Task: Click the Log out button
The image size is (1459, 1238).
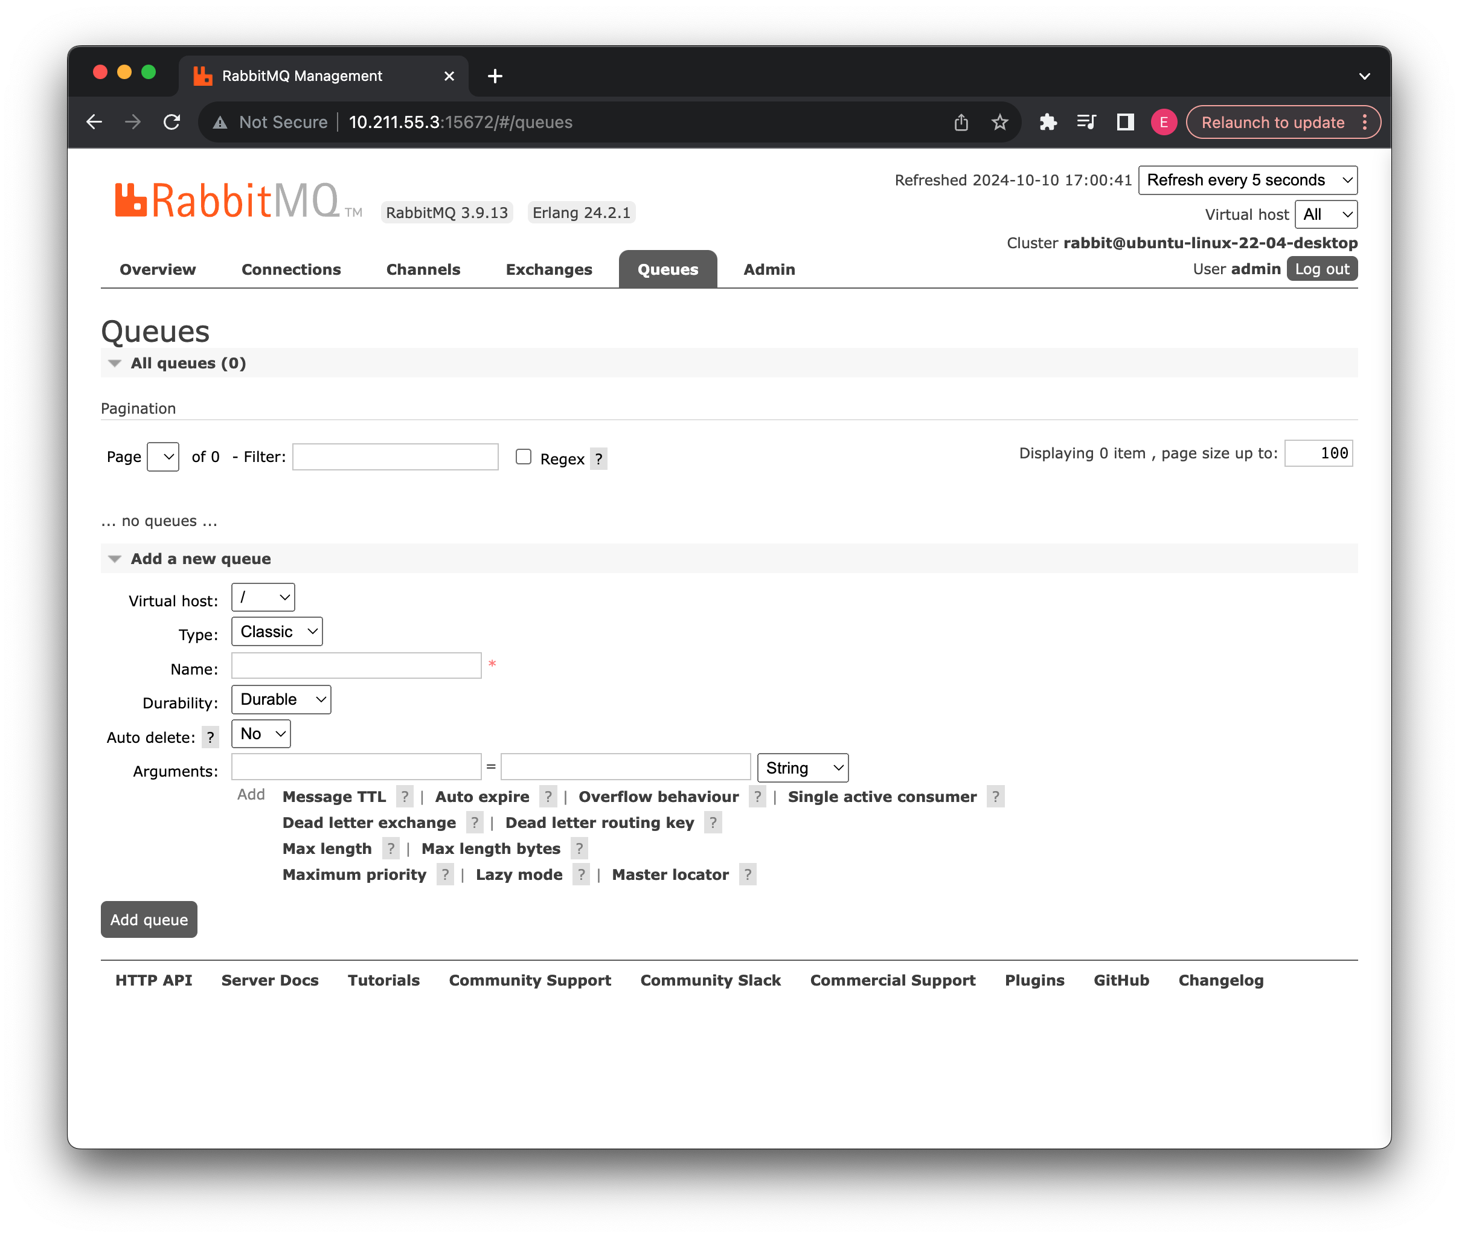Action: tap(1321, 269)
